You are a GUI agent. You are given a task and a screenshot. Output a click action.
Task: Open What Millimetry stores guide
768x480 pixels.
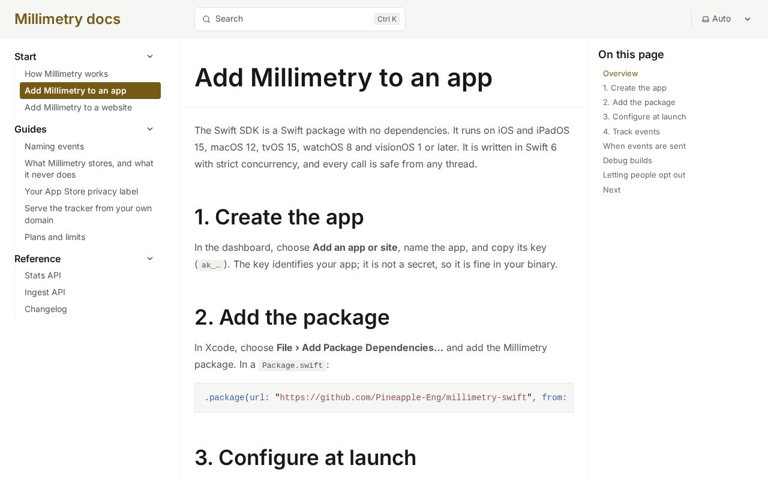pos(90,169)
